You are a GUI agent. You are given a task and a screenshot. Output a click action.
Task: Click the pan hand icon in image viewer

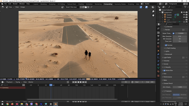pyautogui.click(x=153, y=15)
